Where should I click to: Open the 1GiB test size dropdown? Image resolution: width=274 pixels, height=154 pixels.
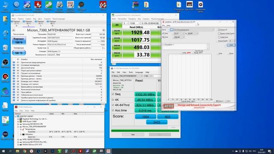135,24
